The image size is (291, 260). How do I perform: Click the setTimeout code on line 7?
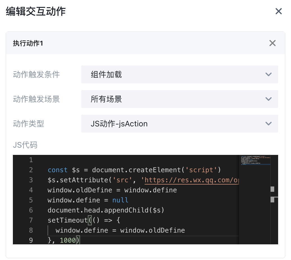[67, 220]
